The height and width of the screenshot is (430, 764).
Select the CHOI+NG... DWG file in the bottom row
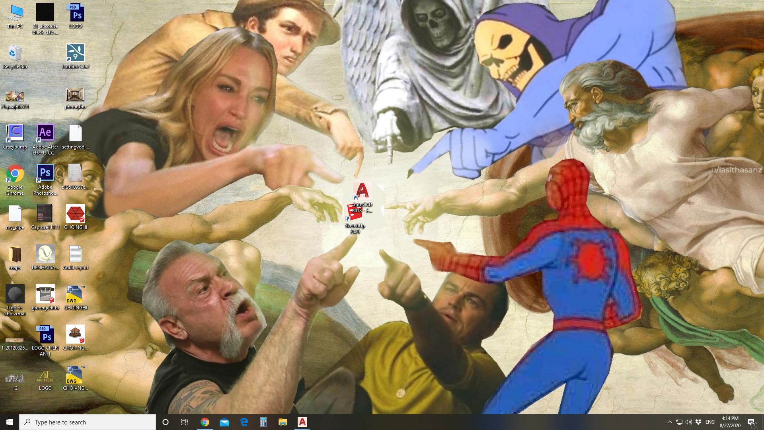(76, 378)
